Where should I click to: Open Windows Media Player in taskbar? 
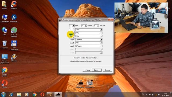click(x=27, y=95)
